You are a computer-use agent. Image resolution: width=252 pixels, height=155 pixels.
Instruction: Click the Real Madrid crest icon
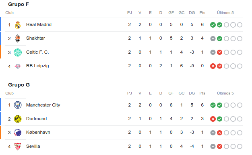click(18, 25)
